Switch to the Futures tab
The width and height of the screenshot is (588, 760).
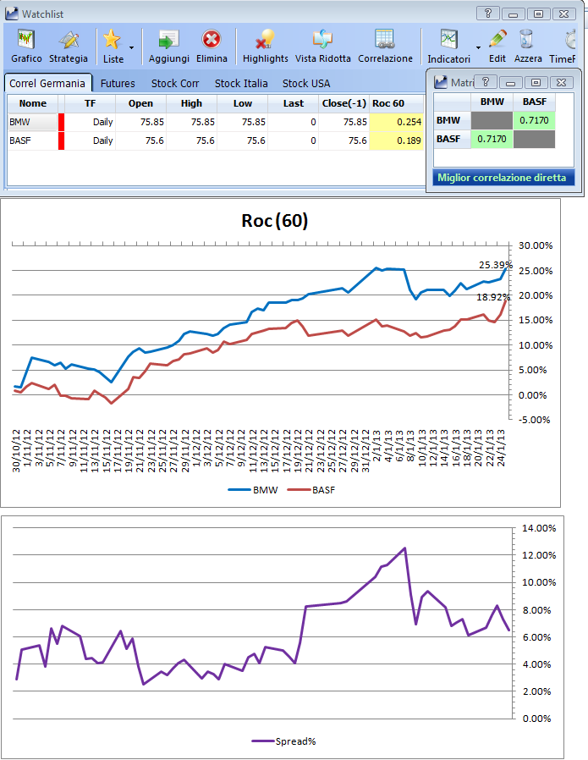pos(118,84)
